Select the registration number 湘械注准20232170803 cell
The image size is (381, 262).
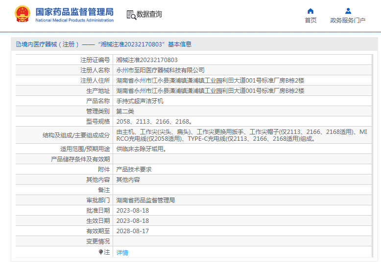[x=147, y=60]
